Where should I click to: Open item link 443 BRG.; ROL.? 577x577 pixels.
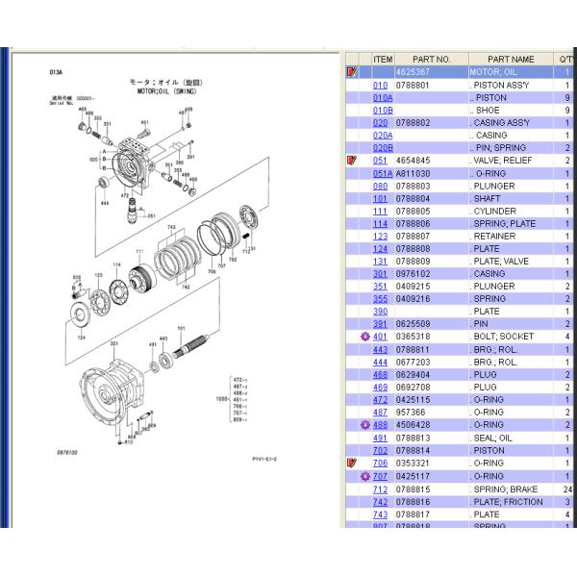380,350
